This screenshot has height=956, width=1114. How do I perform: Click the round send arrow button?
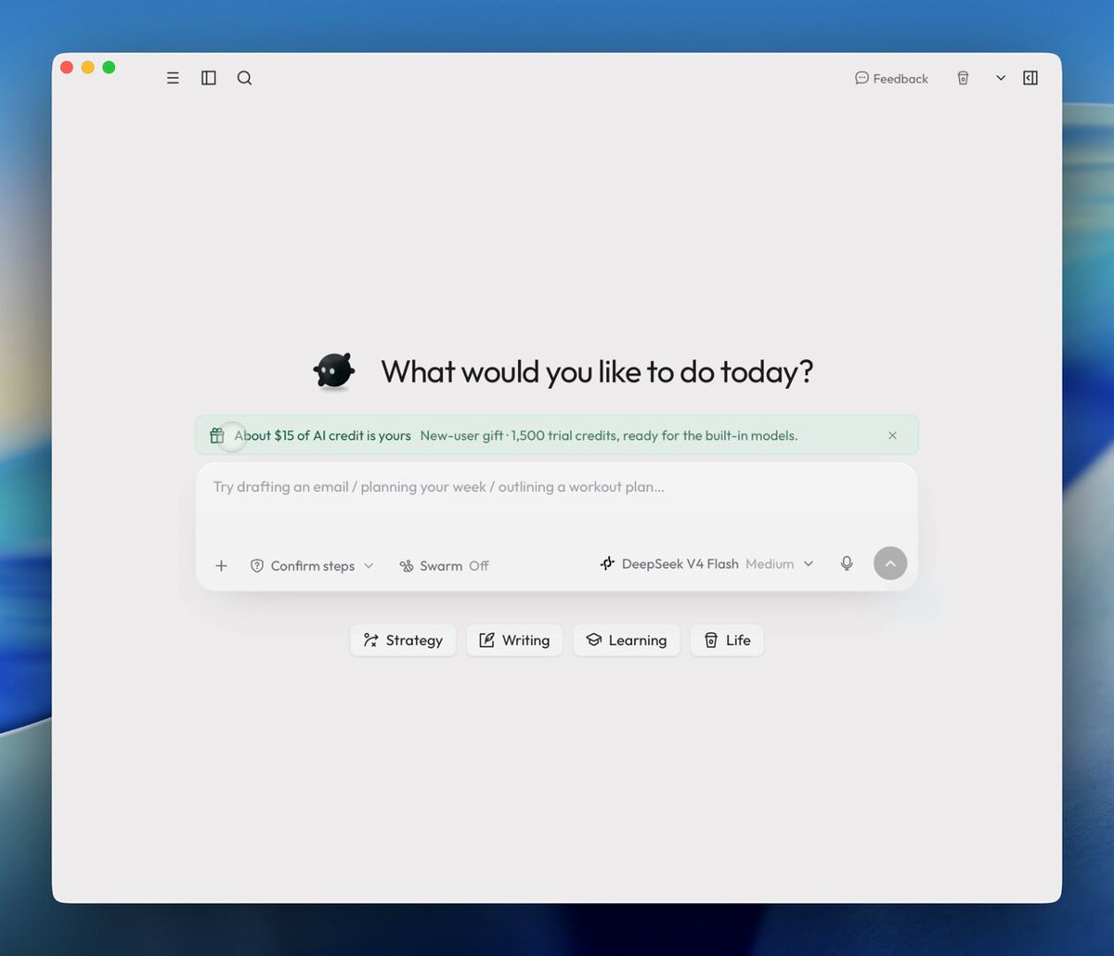pyautogui.click(x=890, y=563)
